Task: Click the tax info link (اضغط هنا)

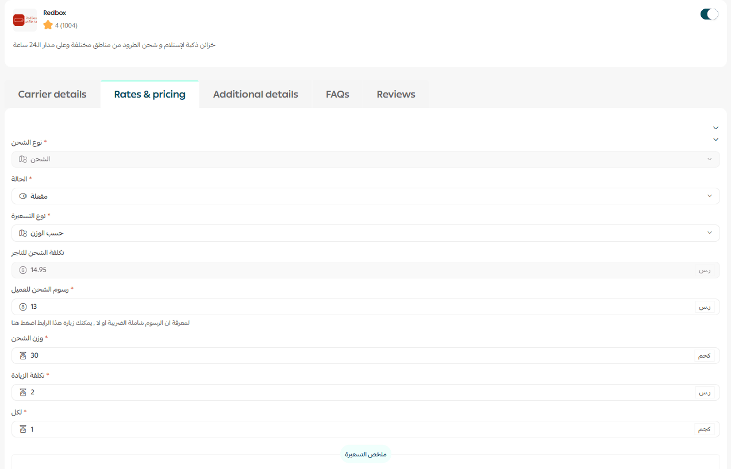Action: (23, 323)
